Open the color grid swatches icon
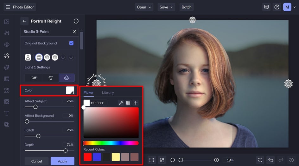Viewport: 299px width, 166px height. click(128, 103)
